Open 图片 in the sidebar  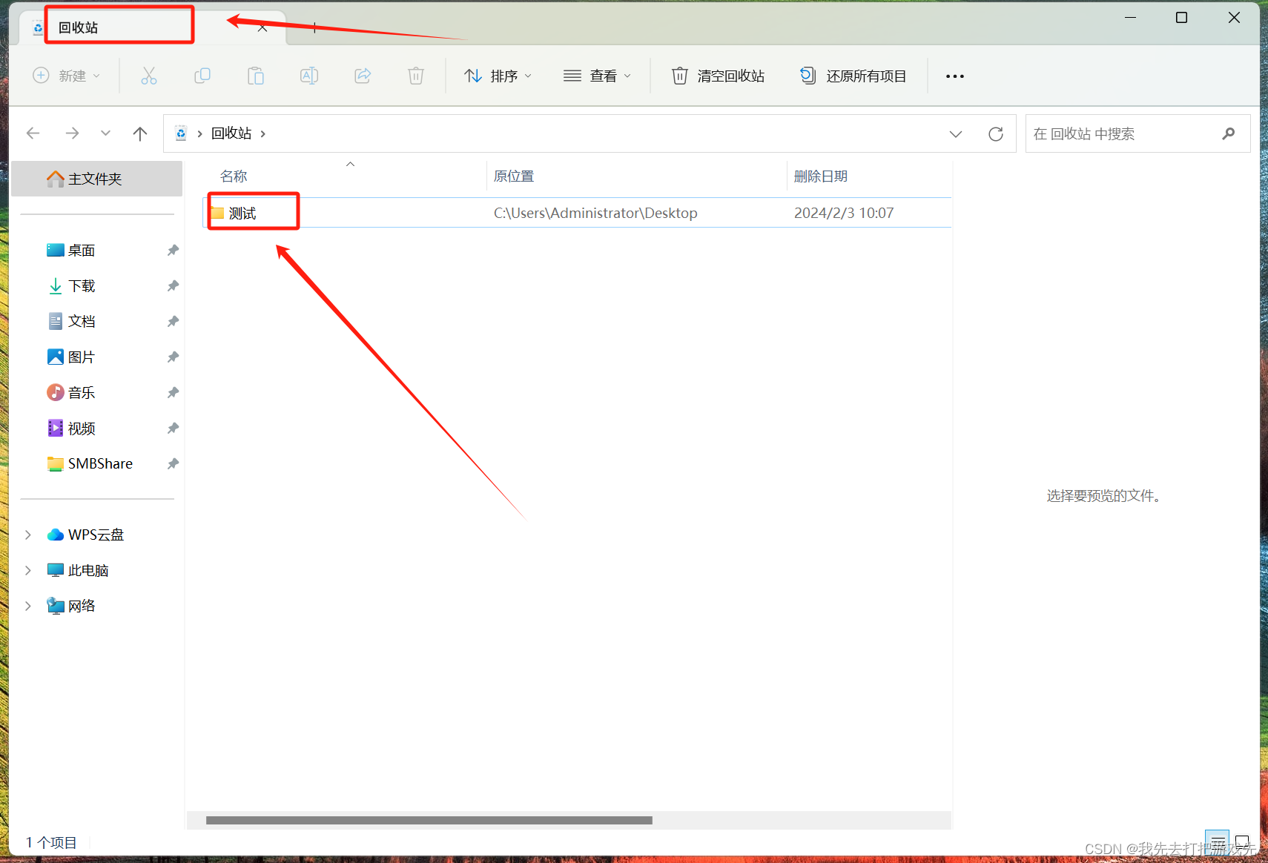[82, 357]
